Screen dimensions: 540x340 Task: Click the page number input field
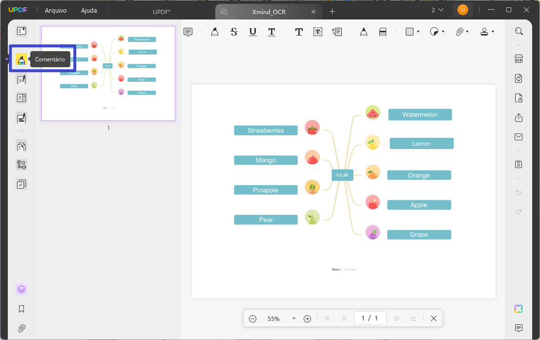(x=370, y=319)
